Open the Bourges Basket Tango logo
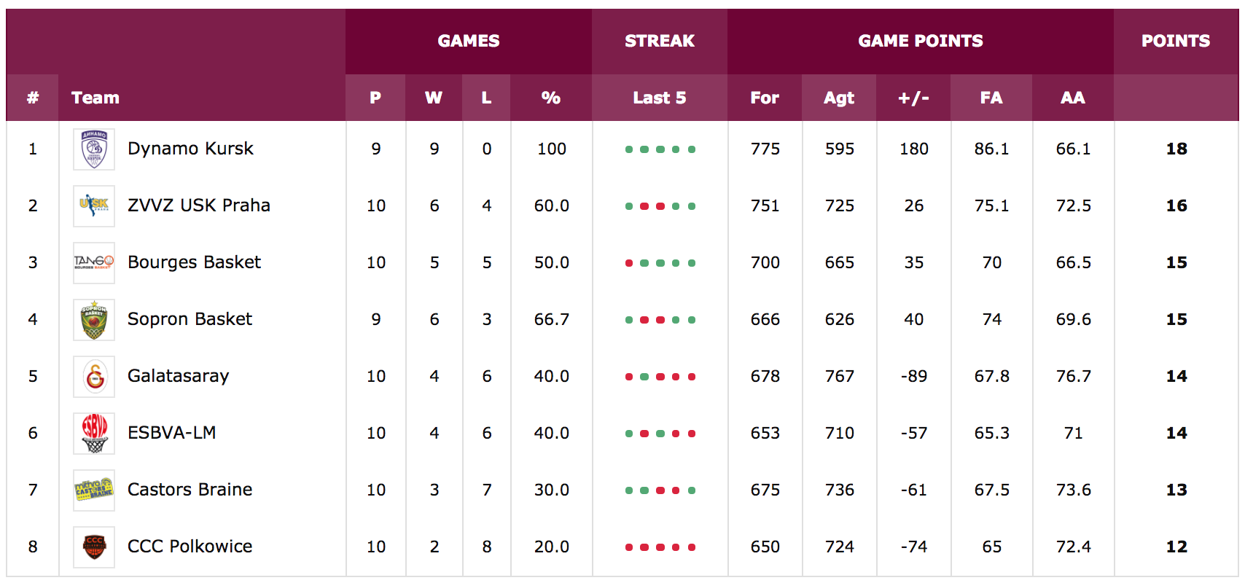The image size is (1245, 583). click(94, 263)
